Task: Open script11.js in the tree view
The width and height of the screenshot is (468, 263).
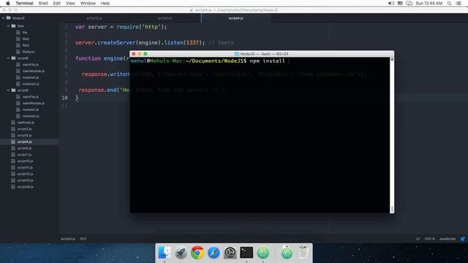Action: pos(25,167)
